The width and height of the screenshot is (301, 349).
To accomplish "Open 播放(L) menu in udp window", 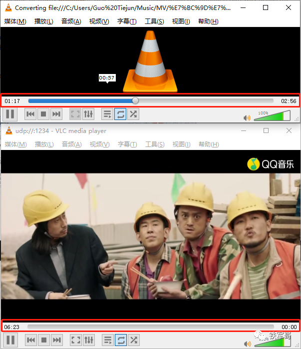I will tap(44, 144).
